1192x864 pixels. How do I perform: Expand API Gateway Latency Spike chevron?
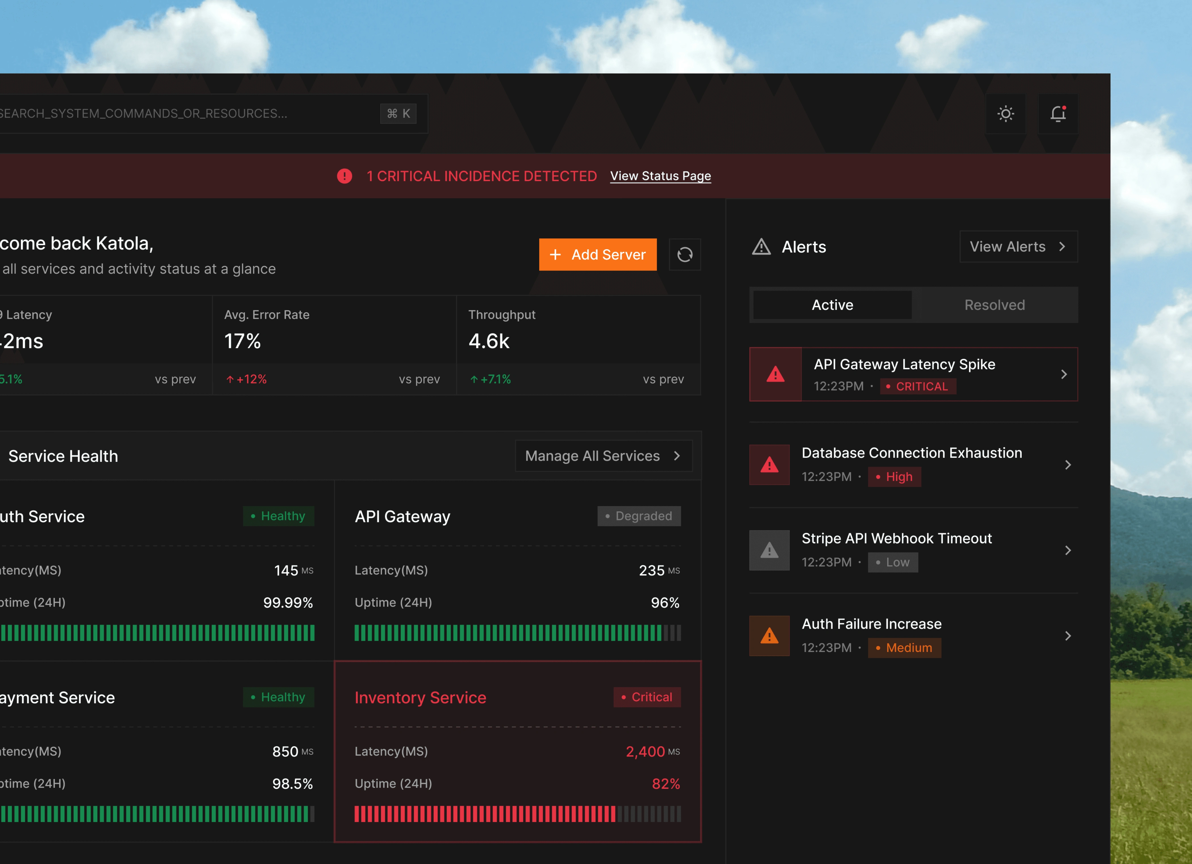tap(1064, 374)
